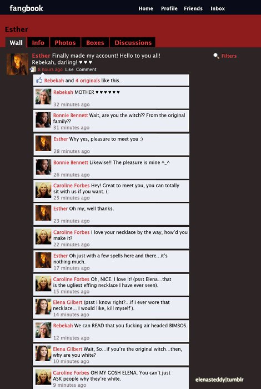This screenshot has width=261, height=389.
Task: Click the Like link under Esther's post
Action: point(69,69)
